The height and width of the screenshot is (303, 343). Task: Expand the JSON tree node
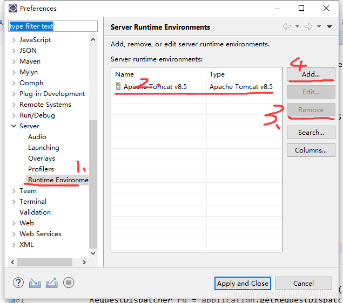click(14, 51)
